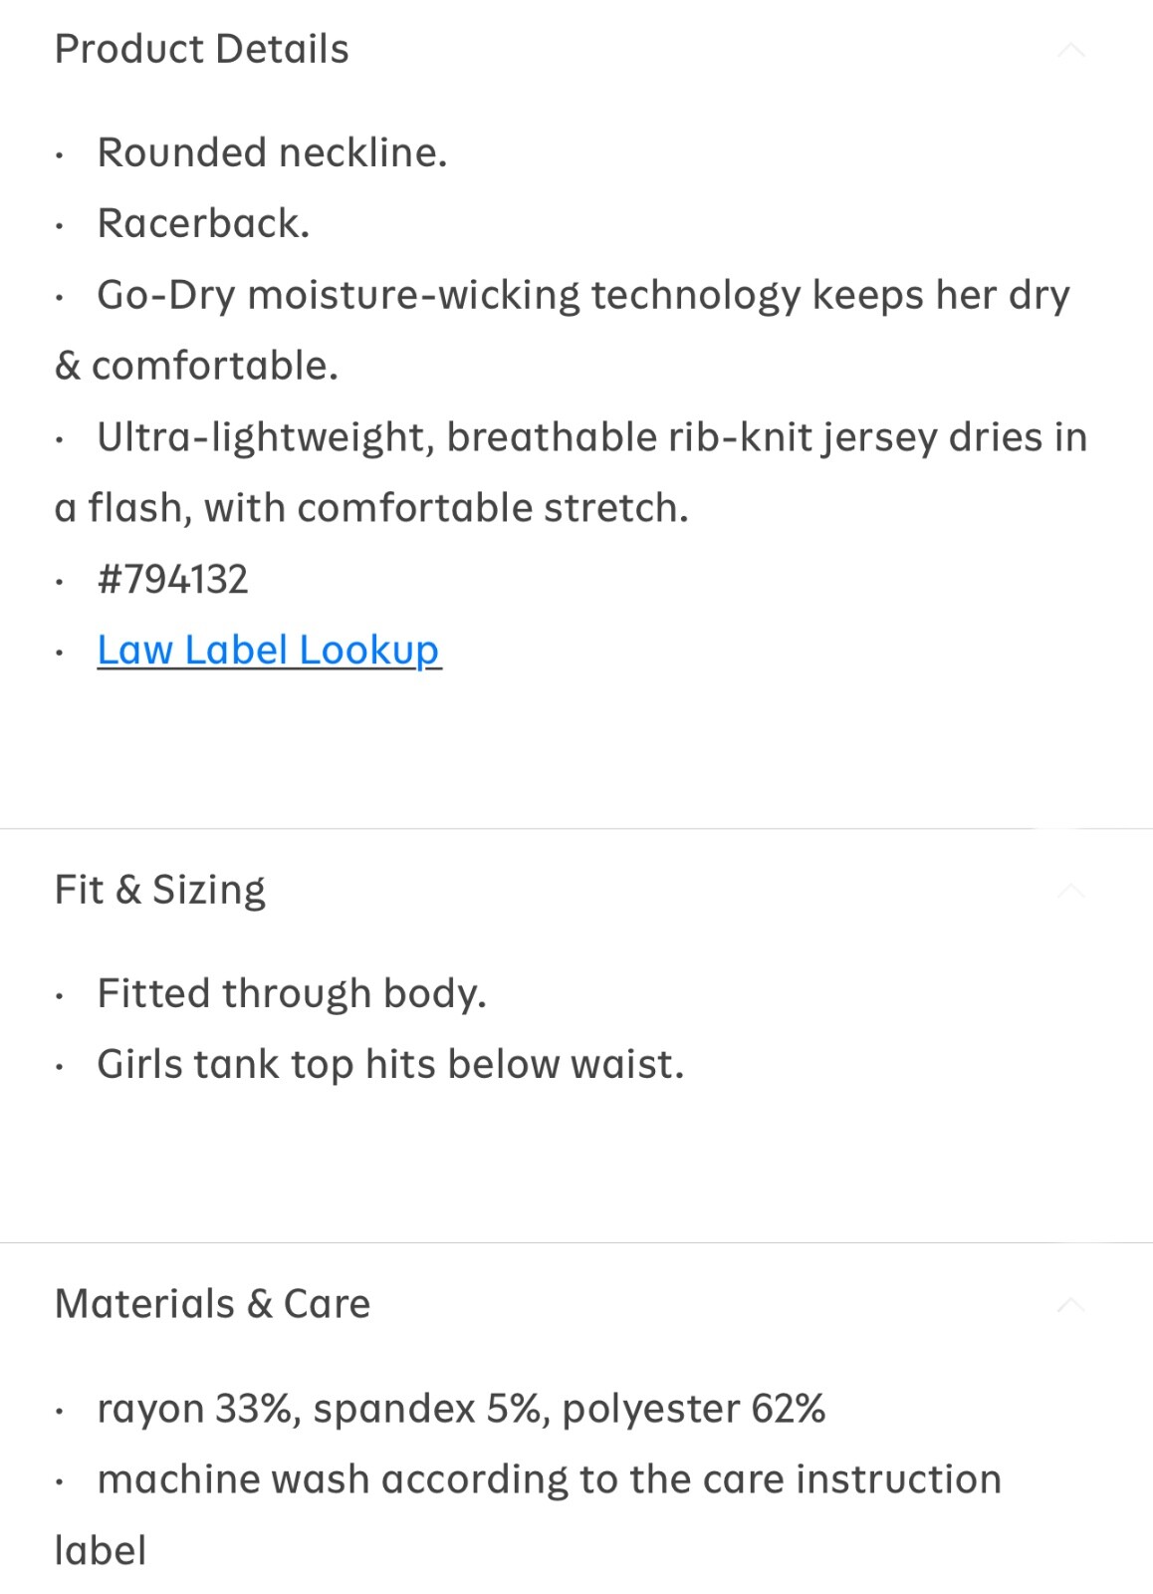Click the Rounded neckline bullet text
Image resolution: width=1153 pixels, height=1594 pixels.
click(x=272, y=152)
